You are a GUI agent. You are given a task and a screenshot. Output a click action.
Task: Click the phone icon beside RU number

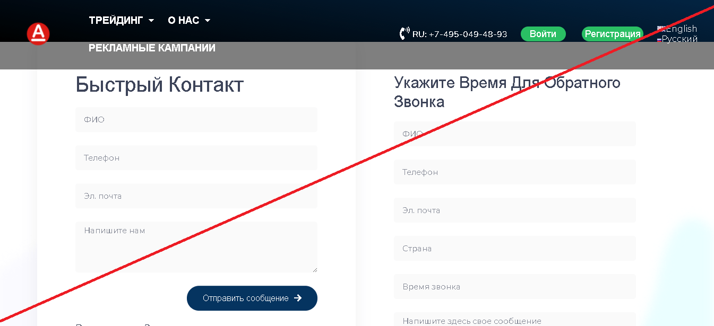pyautogui.click(x=405, y=34)
